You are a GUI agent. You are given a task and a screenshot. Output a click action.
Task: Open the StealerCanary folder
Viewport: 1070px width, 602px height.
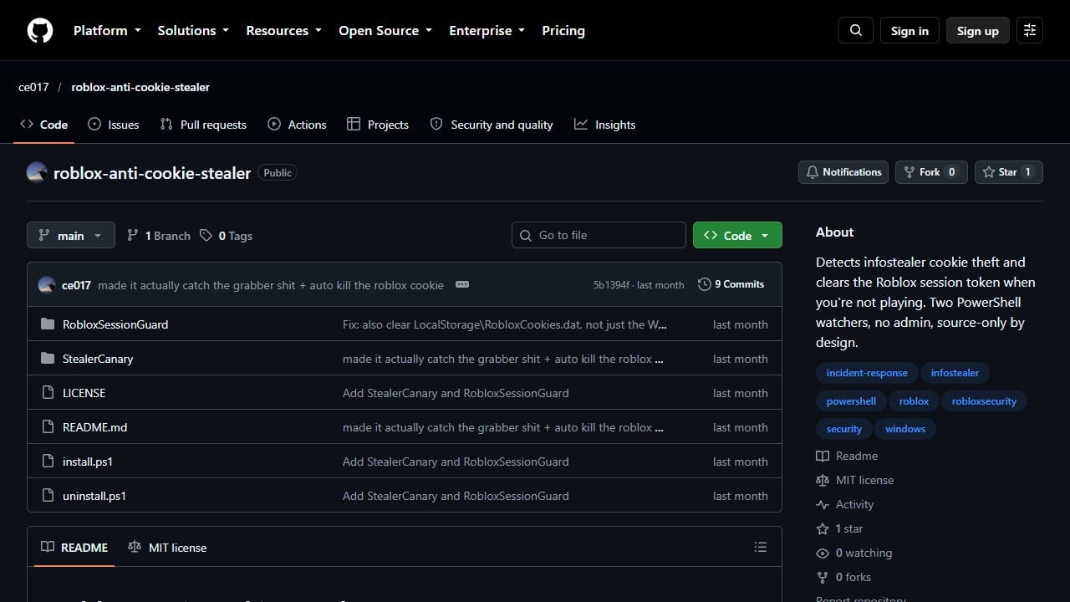pos(98,359)
